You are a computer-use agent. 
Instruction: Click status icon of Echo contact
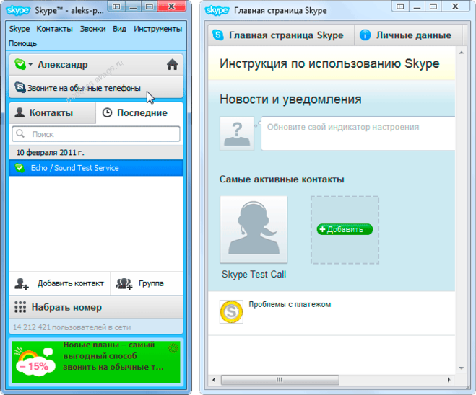pyautogui.click(x=20, y=167)
